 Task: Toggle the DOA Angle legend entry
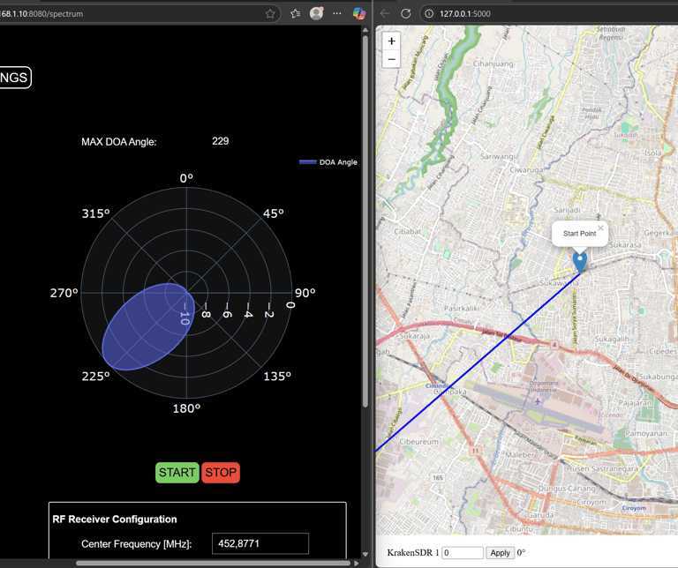328,162
